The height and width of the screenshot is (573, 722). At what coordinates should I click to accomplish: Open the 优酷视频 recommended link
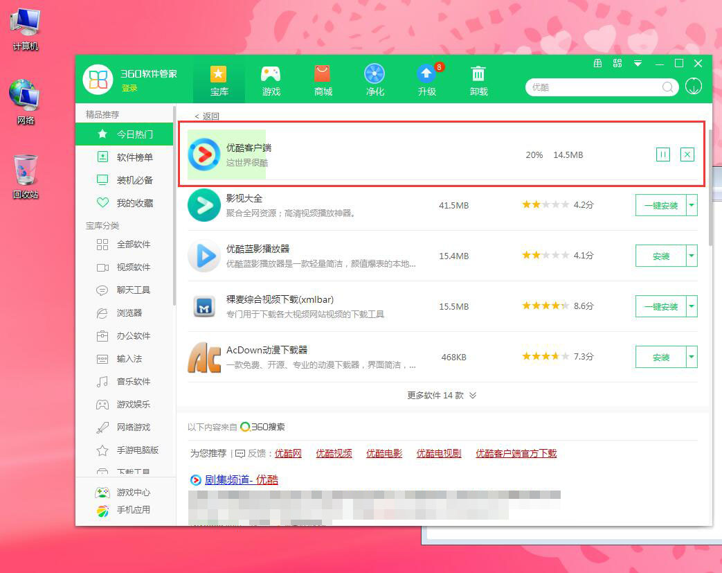334,454
